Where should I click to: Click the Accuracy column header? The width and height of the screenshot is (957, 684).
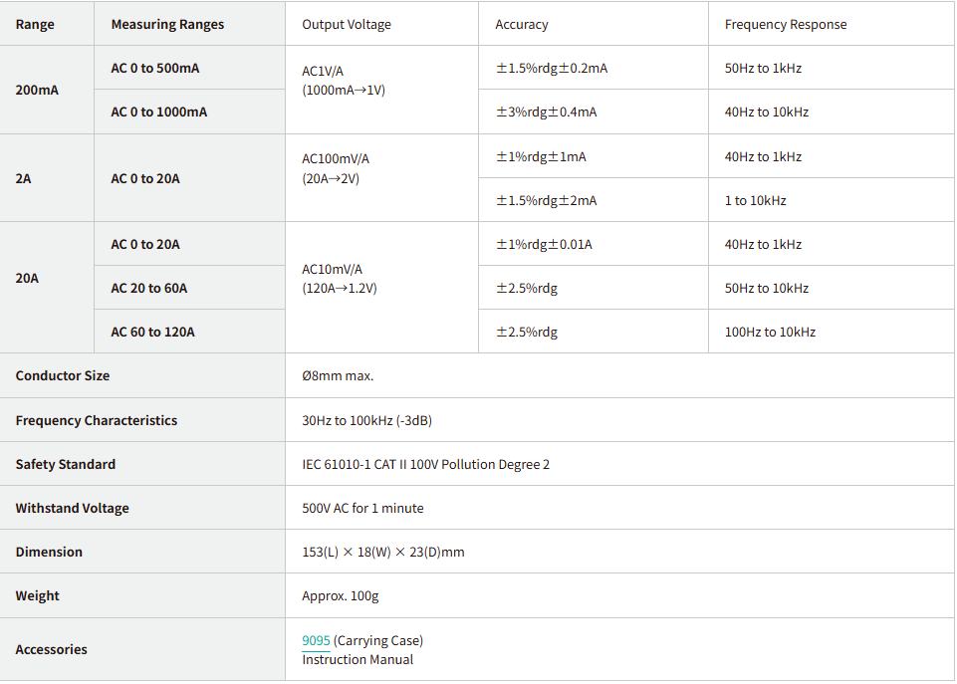[522, 24]
